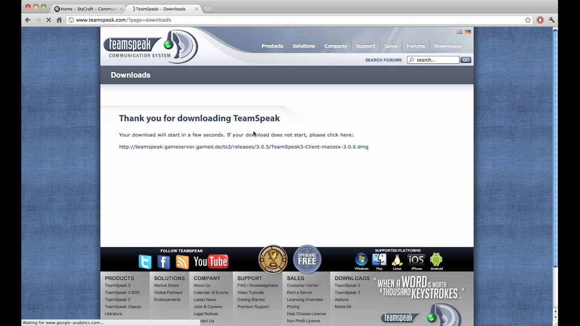Open TeamSpeak Classic footer link
Screen dimensions: 580x326
coord(123,307)
